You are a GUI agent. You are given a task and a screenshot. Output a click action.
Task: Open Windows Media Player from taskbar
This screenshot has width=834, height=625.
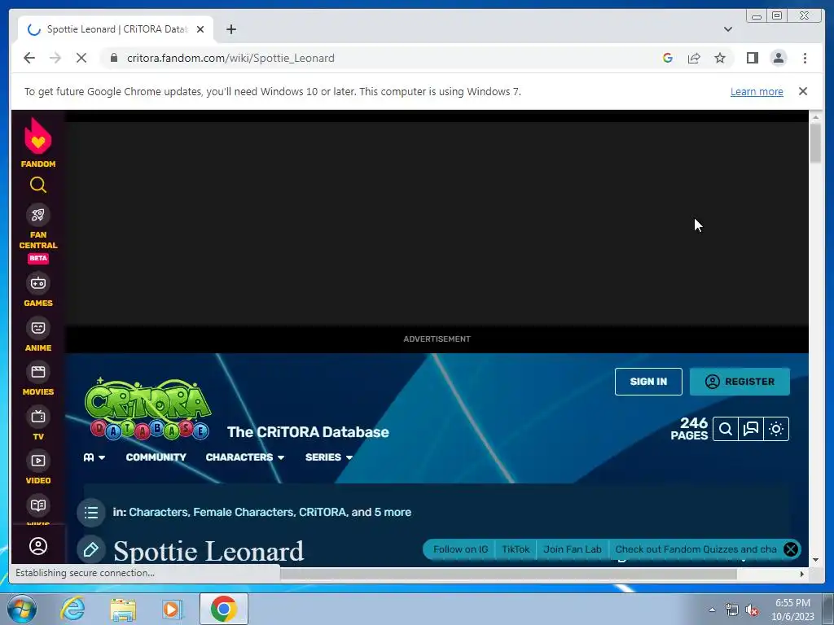point(173,609)
